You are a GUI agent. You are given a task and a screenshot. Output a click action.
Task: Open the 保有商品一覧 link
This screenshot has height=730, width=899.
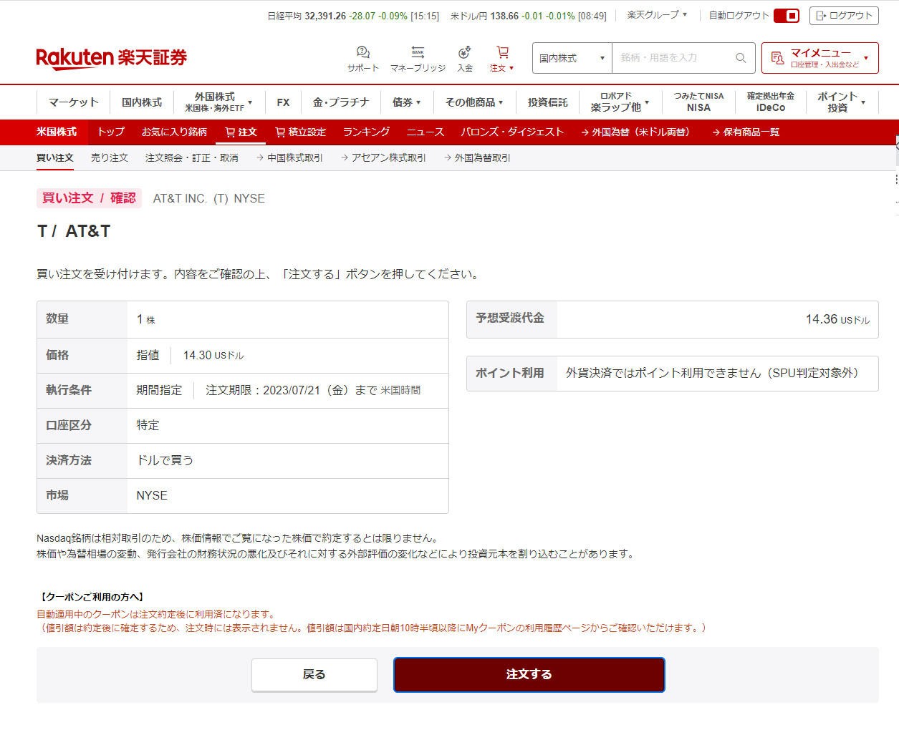(x=746, y=132)
